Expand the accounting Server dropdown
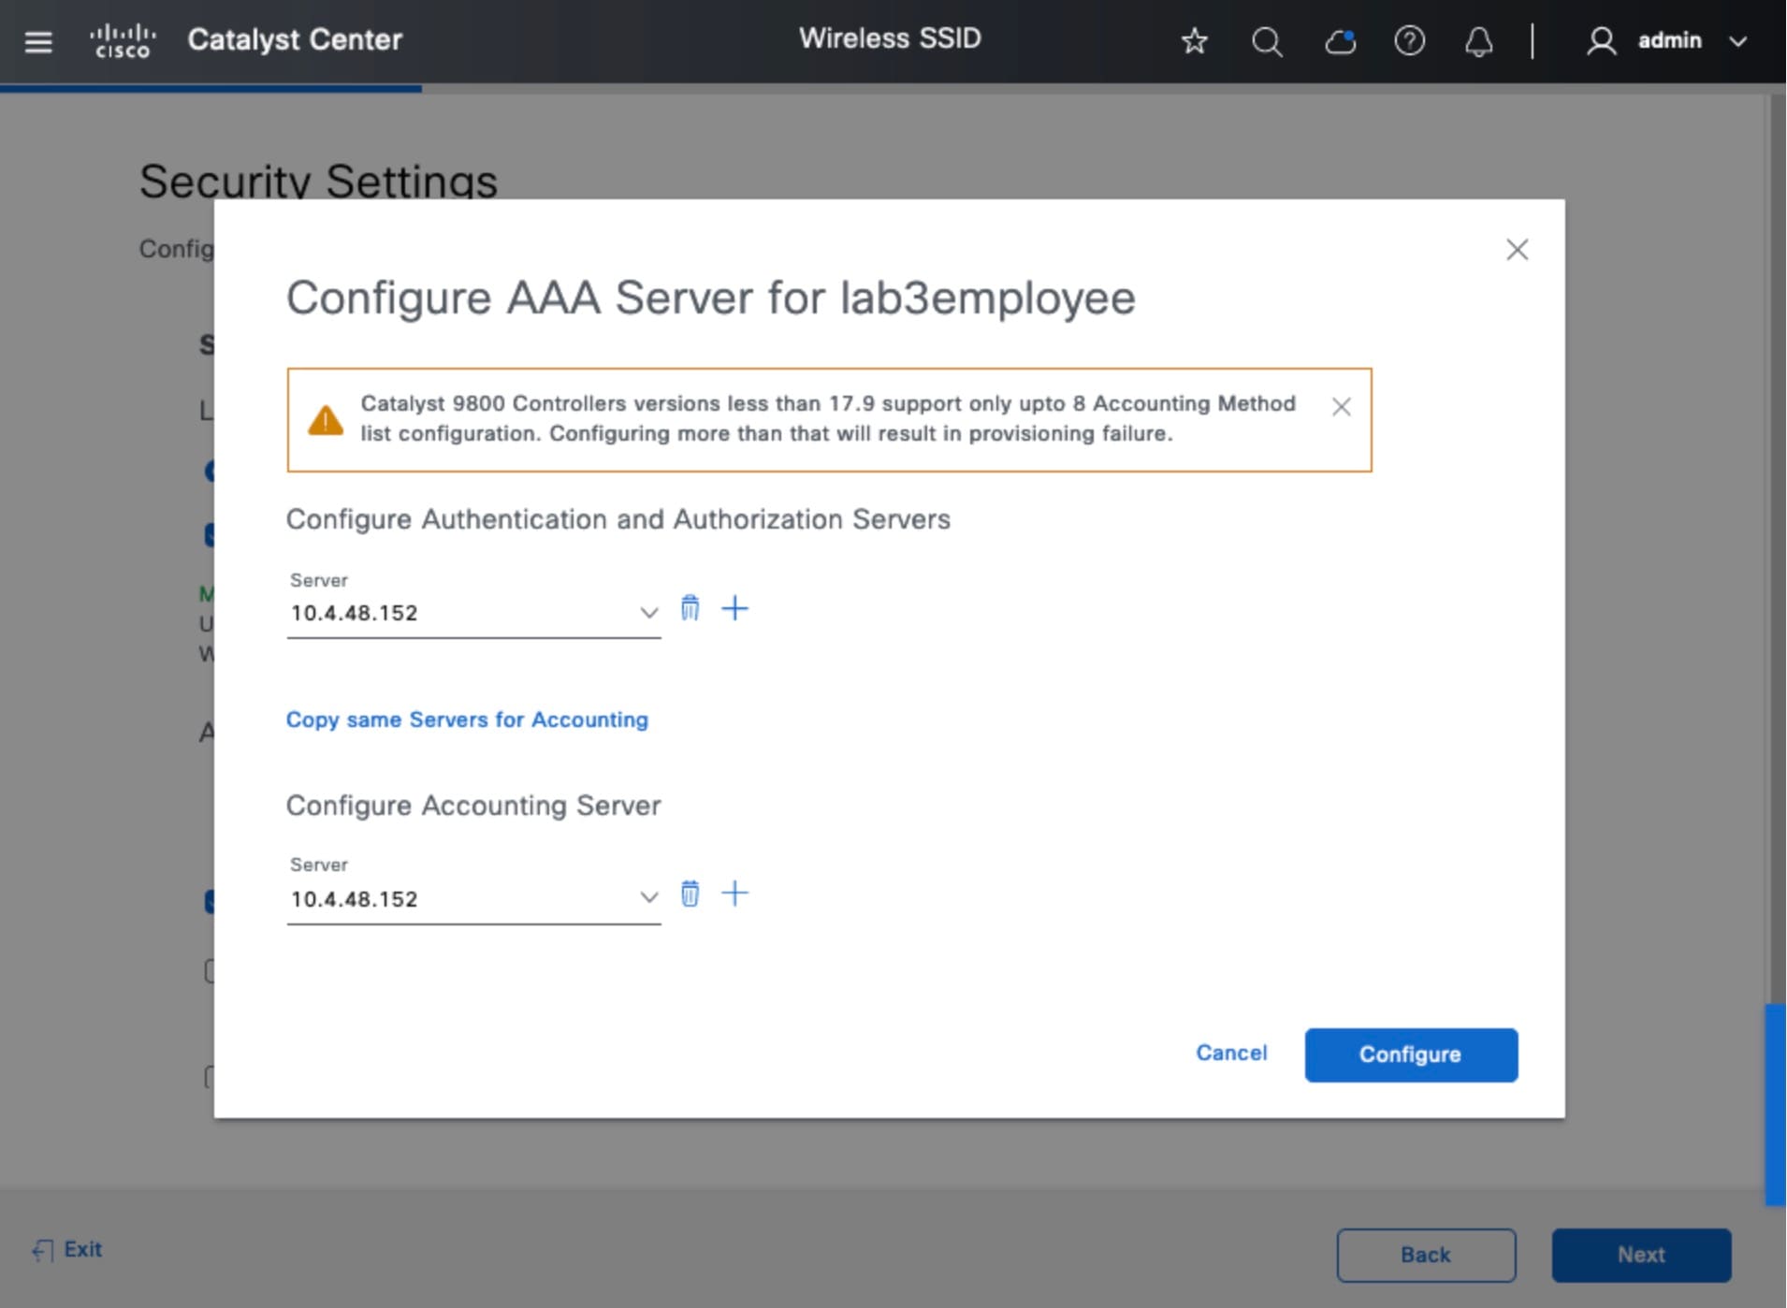The image size is (1787, 1308). tap(647, 898)
